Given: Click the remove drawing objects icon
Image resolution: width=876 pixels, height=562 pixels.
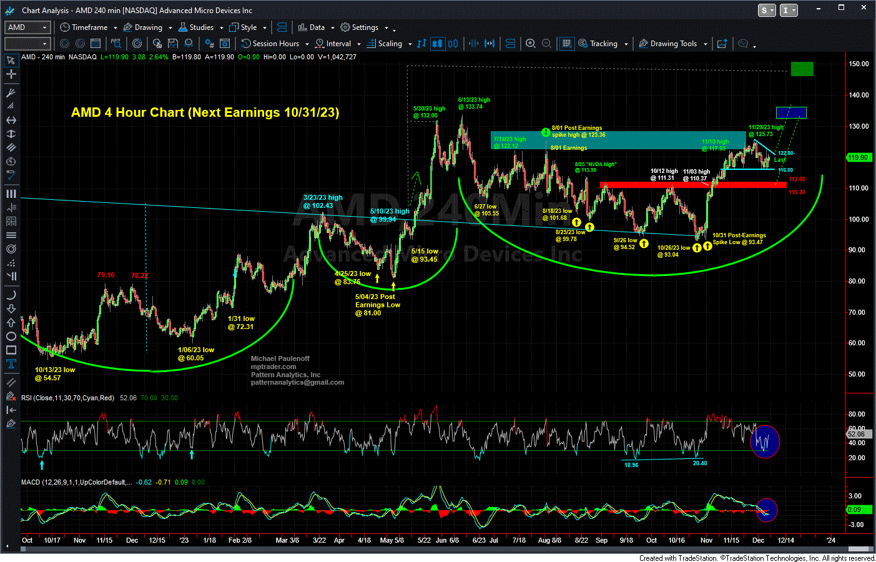Looking at the screenshot, I should point(11,396).
